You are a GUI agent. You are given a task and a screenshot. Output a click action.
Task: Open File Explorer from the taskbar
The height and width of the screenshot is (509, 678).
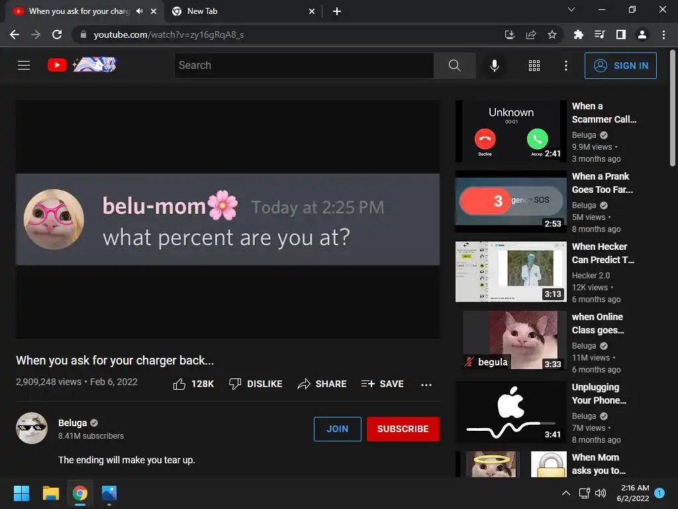point(50,493)
